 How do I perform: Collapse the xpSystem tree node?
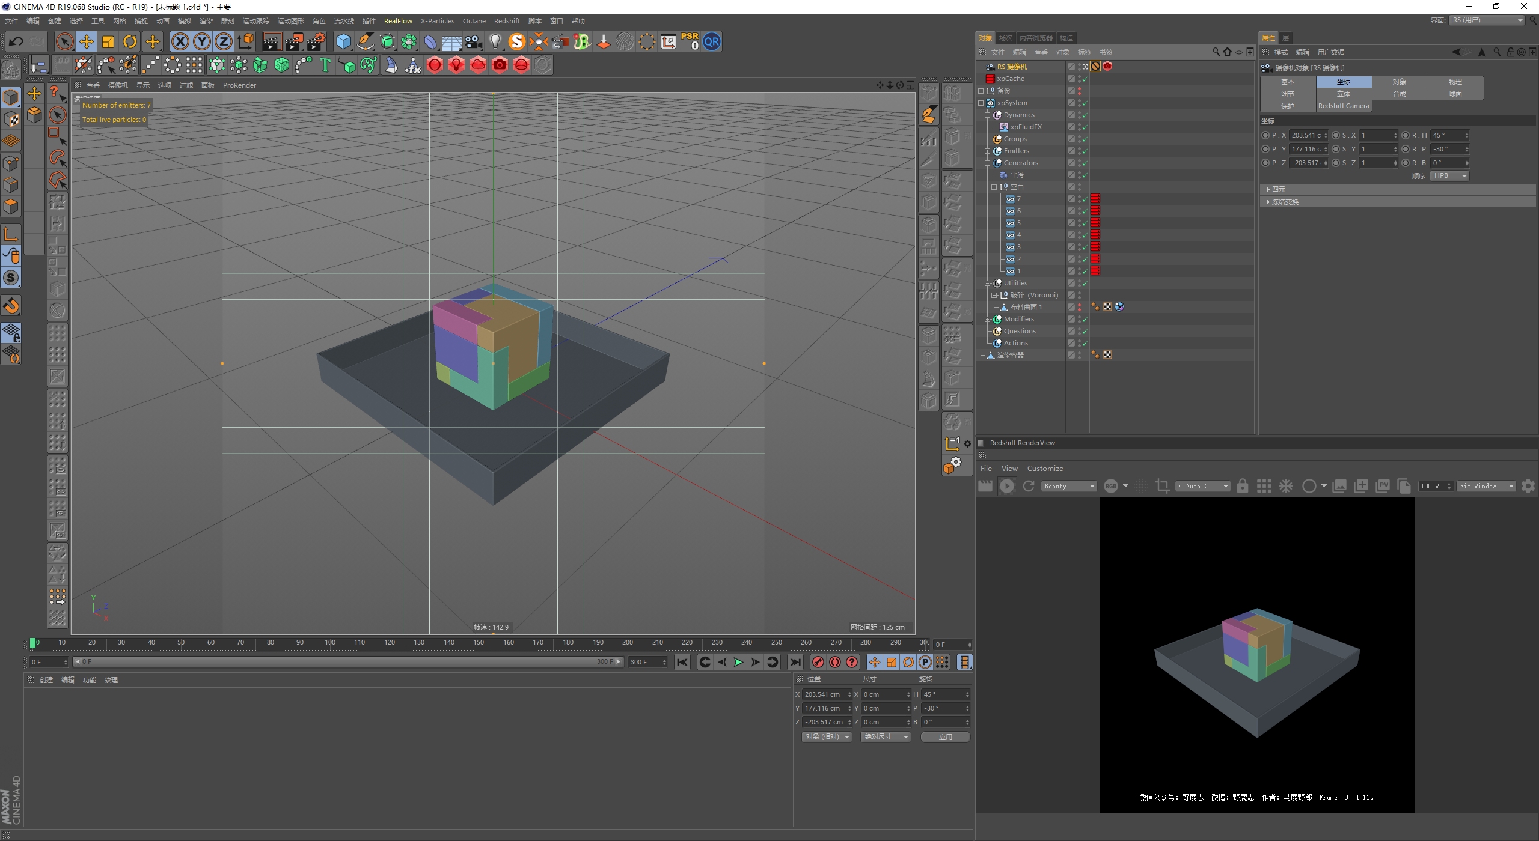tap(982, 103)
